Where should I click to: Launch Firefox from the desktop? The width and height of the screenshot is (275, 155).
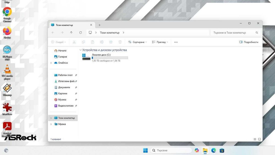click(x=7, y=33)
